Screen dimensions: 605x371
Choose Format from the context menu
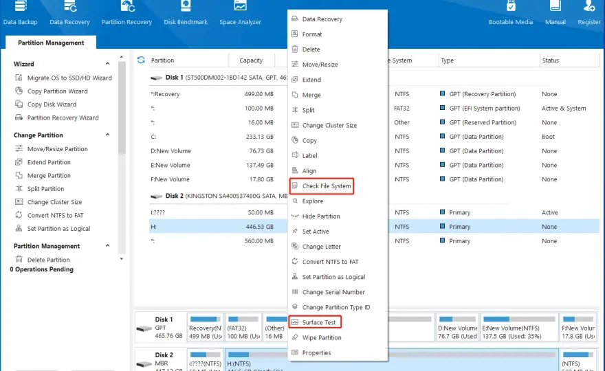pos(338,34)
